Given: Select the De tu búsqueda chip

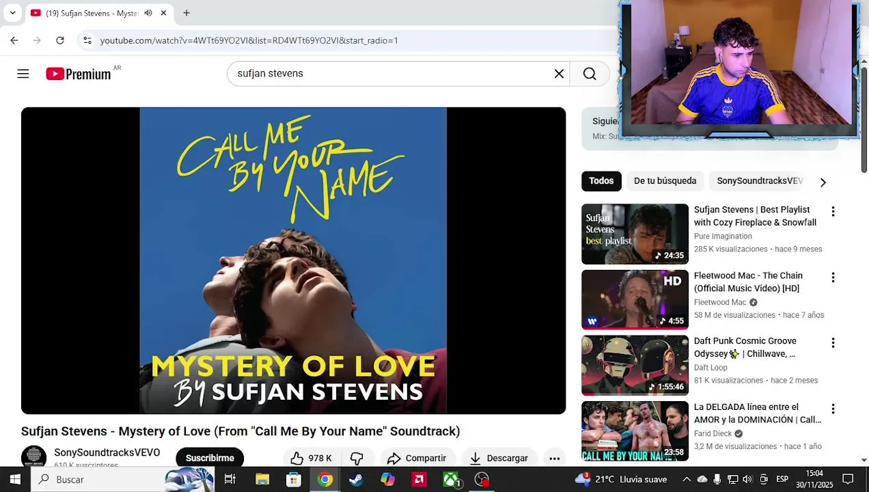Looking at the screenshot, I should (665, 181).
